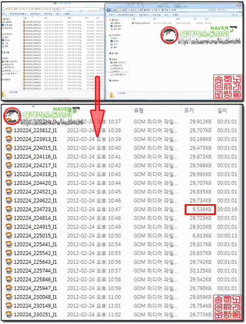
Task: Click the size value 30,169KB
Action: pyautogui.click(x=200, y=139)
